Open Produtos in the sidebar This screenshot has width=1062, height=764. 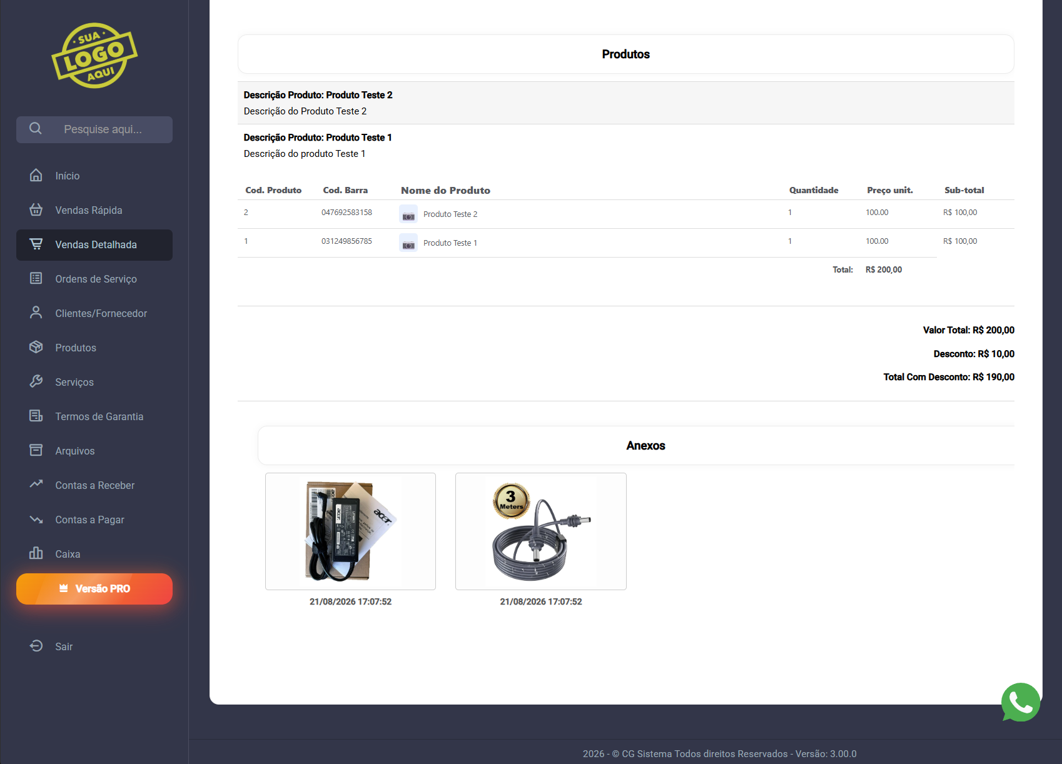click(x=94, y=348)
